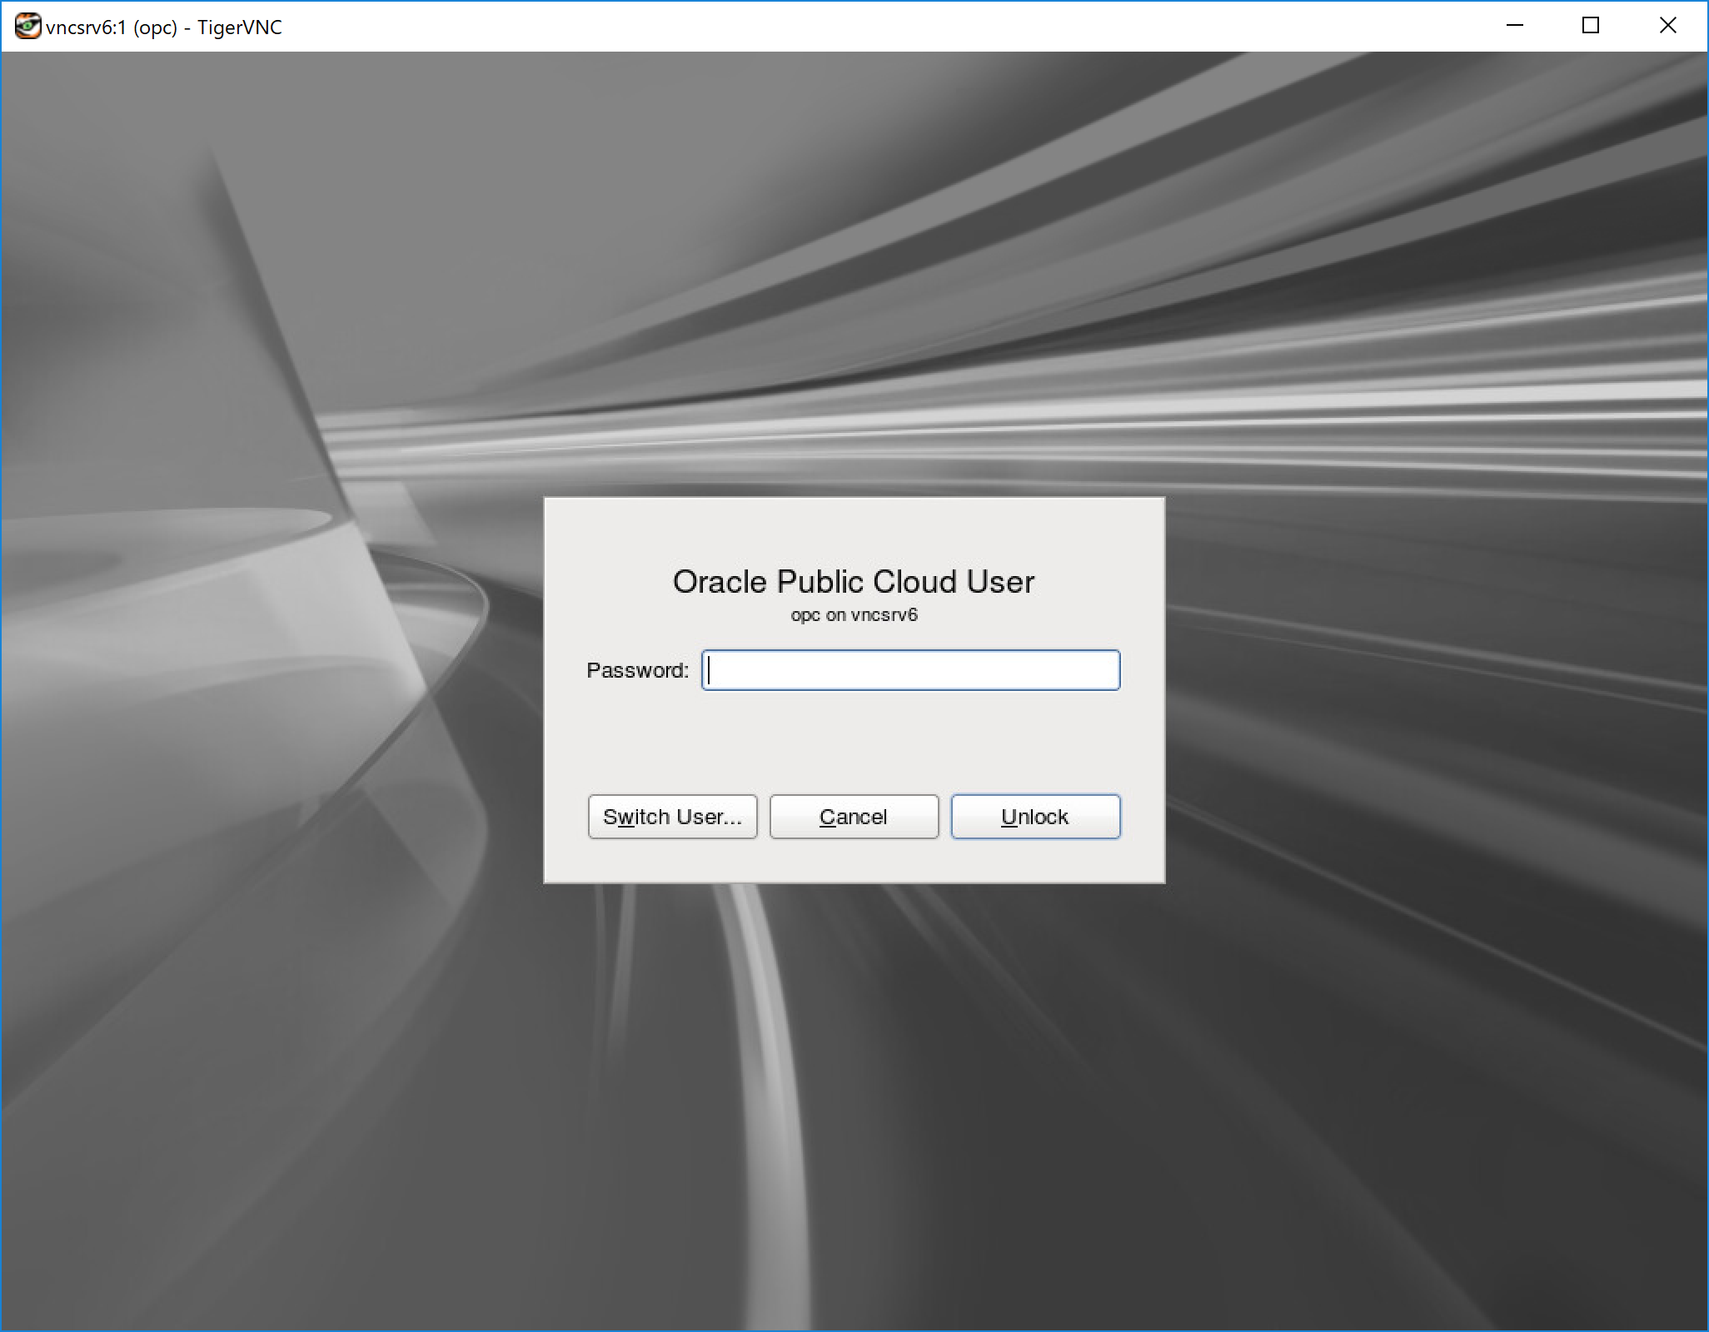This screenshot has height=1332, width=1709.
Task: Click the Unlock button
Action: 1035,817
